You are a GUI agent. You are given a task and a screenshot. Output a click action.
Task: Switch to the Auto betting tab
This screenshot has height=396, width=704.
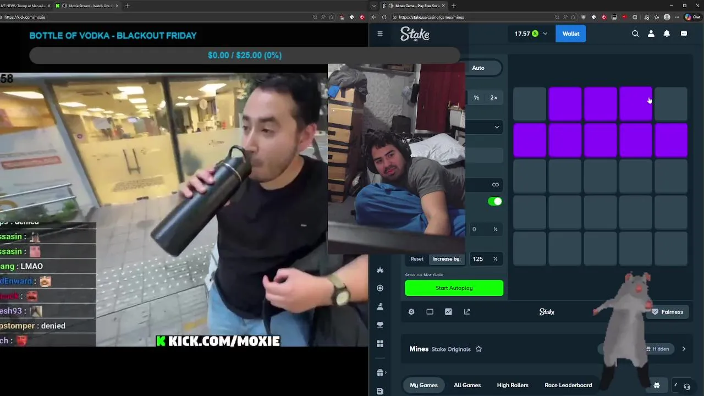tap(478, 68)
